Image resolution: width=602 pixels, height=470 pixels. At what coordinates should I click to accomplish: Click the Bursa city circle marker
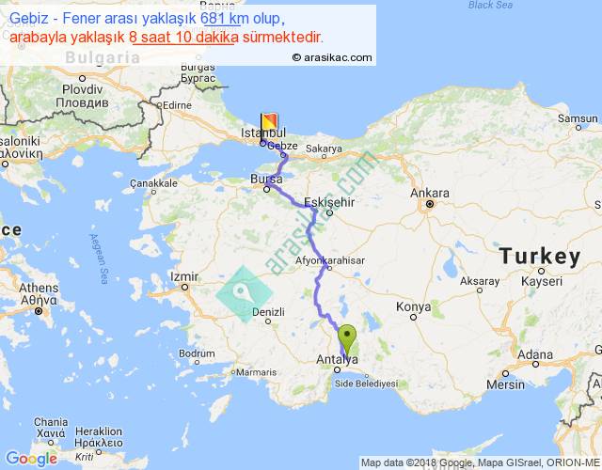coord(266,189)
